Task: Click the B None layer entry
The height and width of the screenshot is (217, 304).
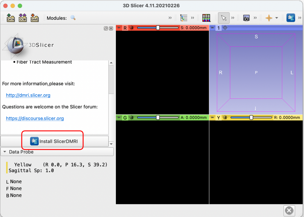Action: 14,195
